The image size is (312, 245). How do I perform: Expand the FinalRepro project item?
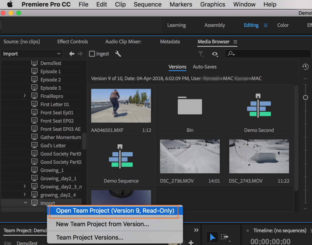click(x=25, y=96)
